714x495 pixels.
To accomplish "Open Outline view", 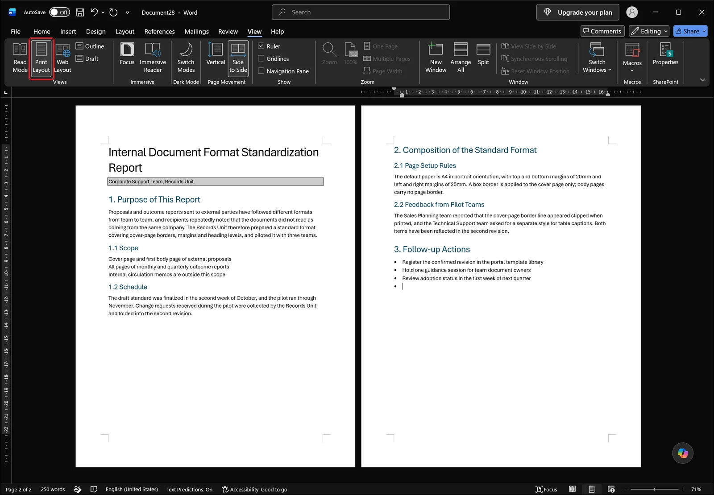I will [x=90, y=46].
